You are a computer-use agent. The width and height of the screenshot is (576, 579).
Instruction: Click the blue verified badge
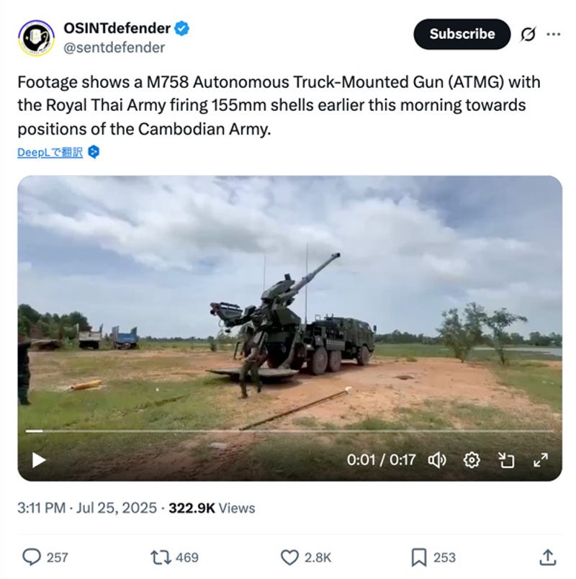tap(182, 29)
